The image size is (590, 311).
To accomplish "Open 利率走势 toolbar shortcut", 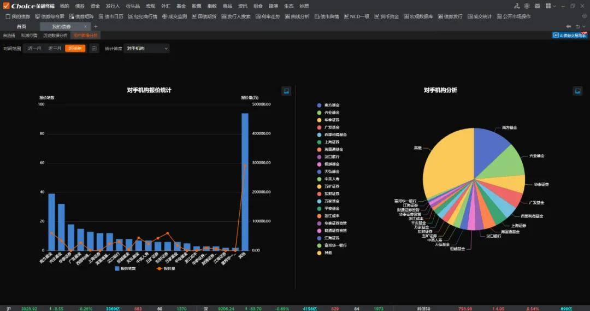I will (268, 16).
